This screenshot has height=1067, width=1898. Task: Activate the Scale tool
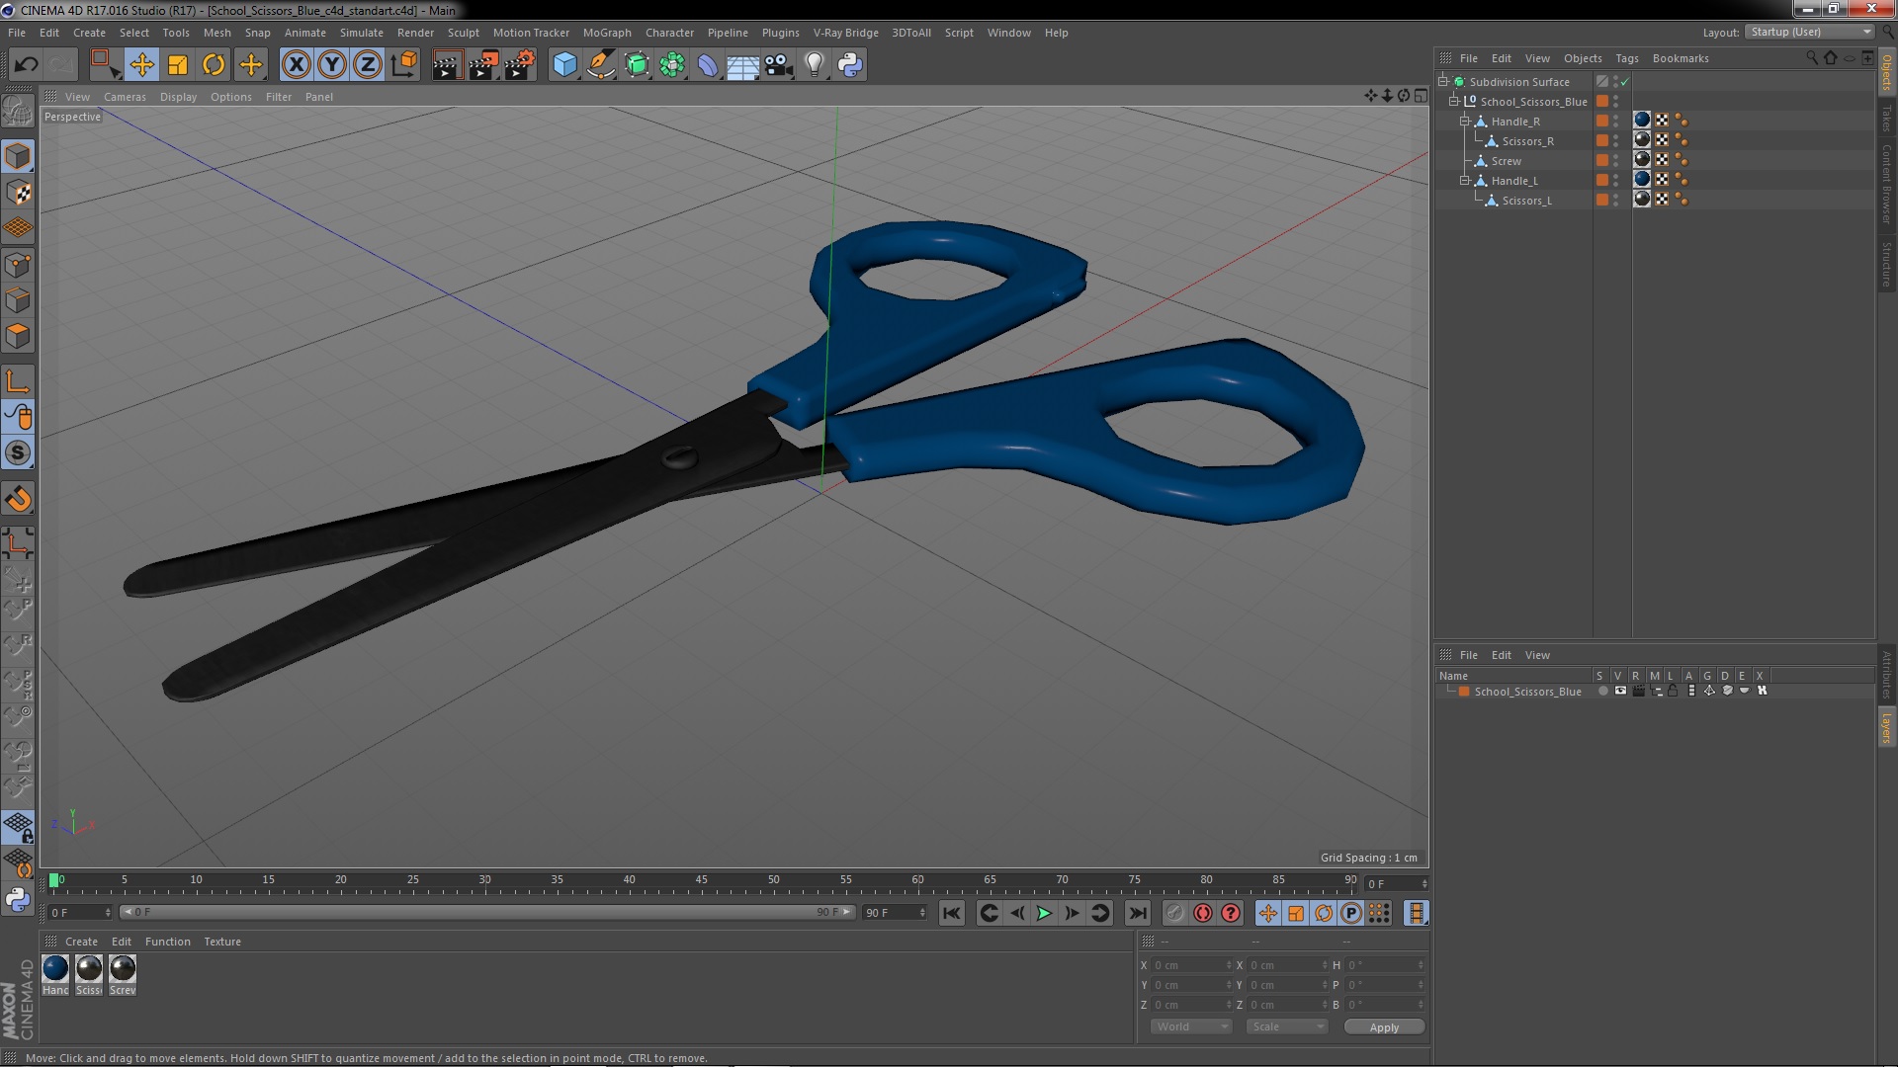(x=178, y=65)
